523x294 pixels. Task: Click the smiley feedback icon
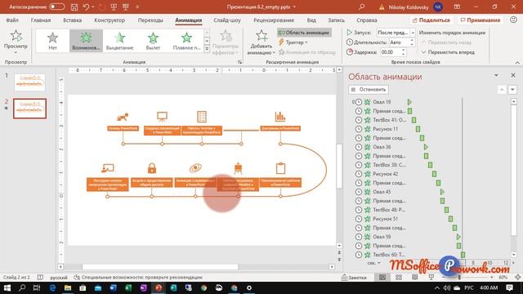[514, 20]
